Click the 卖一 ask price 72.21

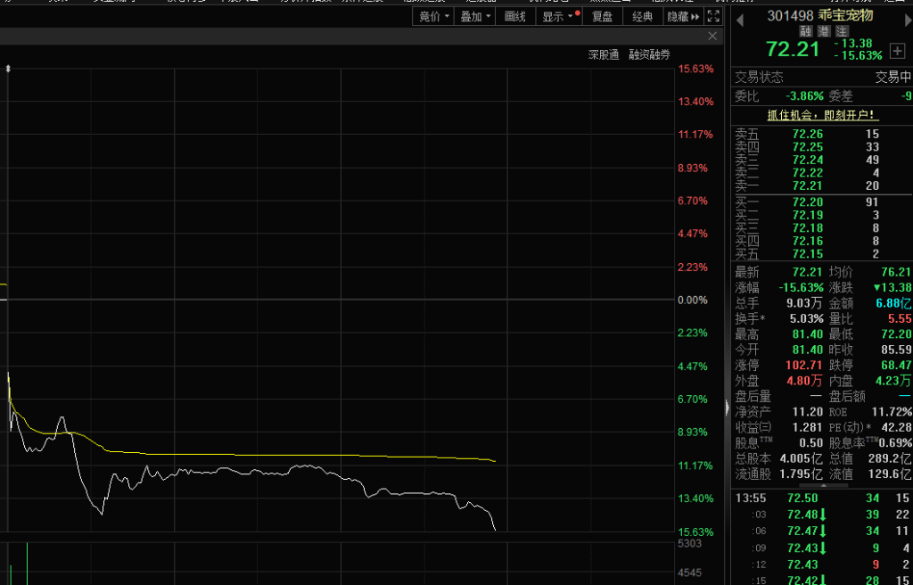click(807, 185)
